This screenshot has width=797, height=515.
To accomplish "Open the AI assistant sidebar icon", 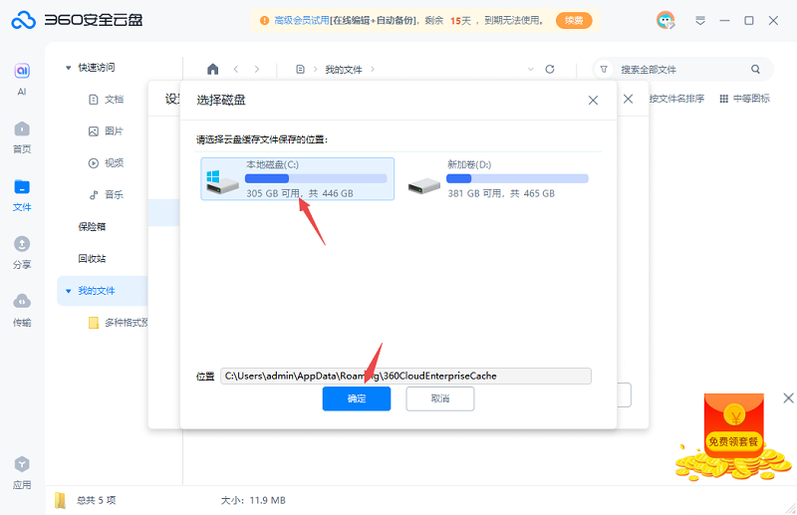I will 22,79.
